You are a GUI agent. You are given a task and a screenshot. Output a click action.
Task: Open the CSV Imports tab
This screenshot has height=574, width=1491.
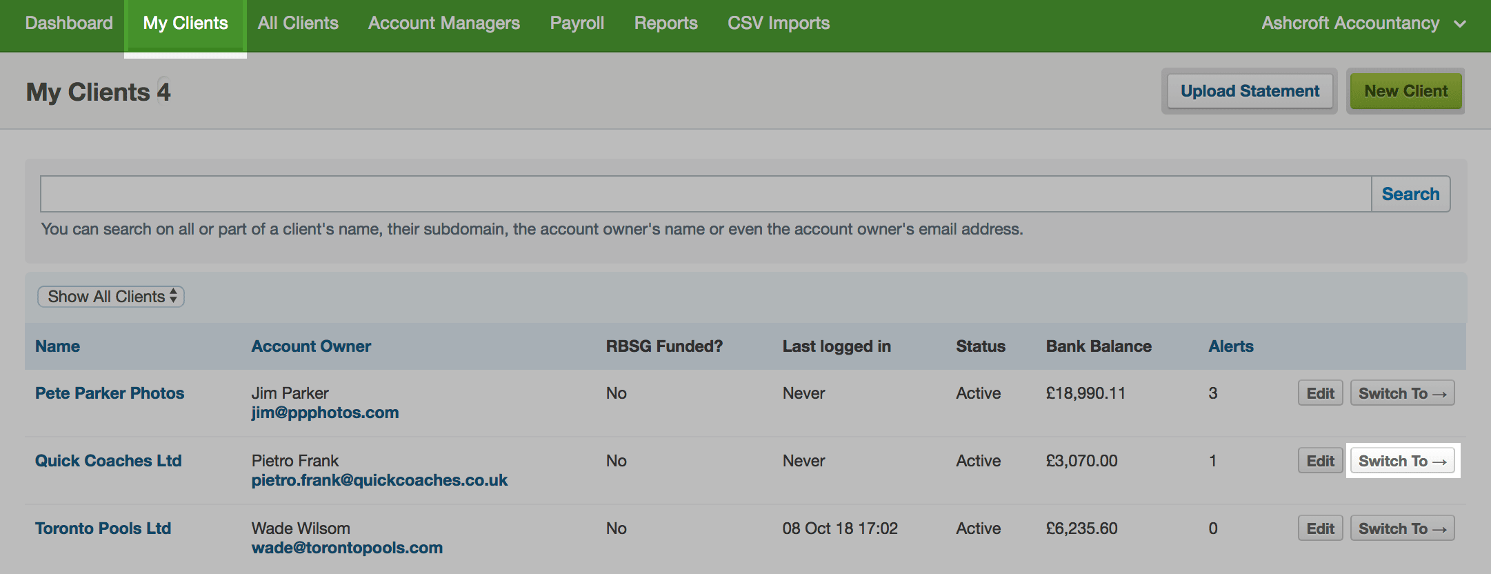point(779,23)
